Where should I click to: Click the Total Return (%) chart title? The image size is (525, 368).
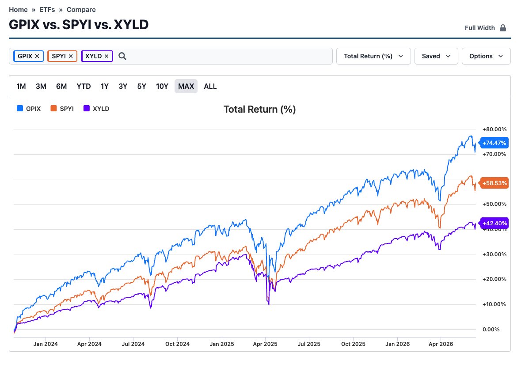click(x=259, y=110)
